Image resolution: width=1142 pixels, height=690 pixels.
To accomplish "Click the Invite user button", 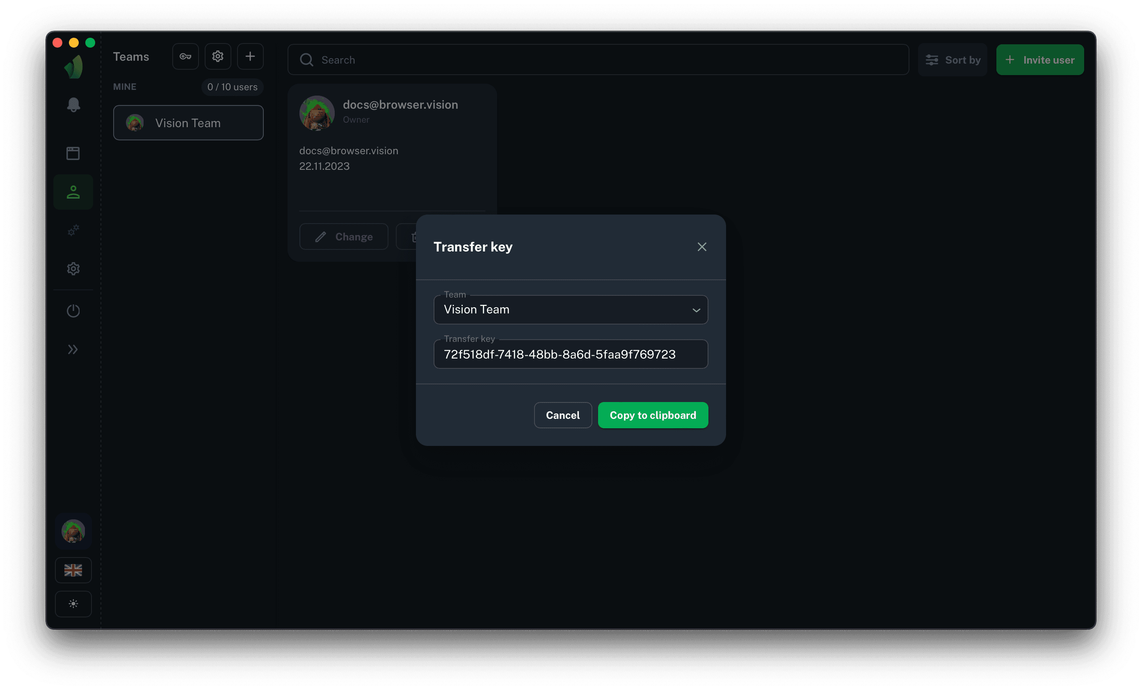I will pyautogui.click(x=1039, y=60).
